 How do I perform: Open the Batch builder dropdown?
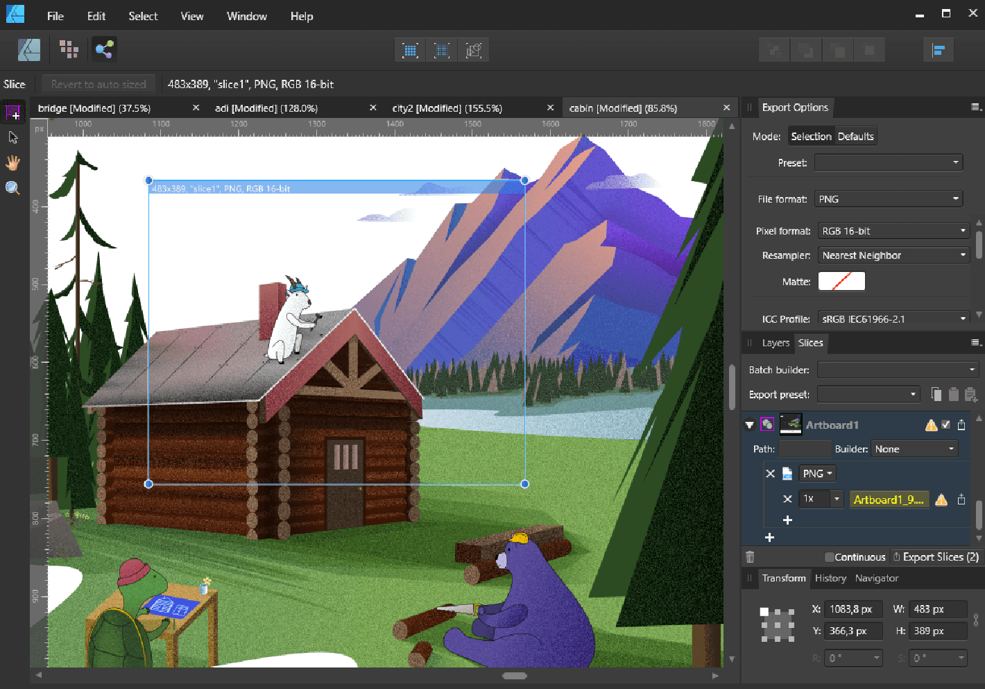coord(898,370)
